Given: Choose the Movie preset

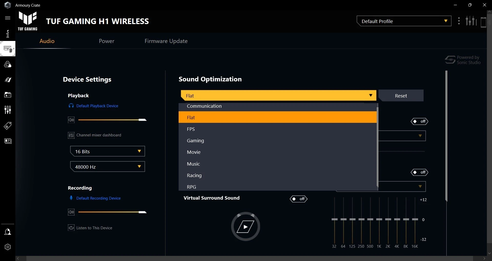Looking at the screenshot, I should tap(278, 152).
